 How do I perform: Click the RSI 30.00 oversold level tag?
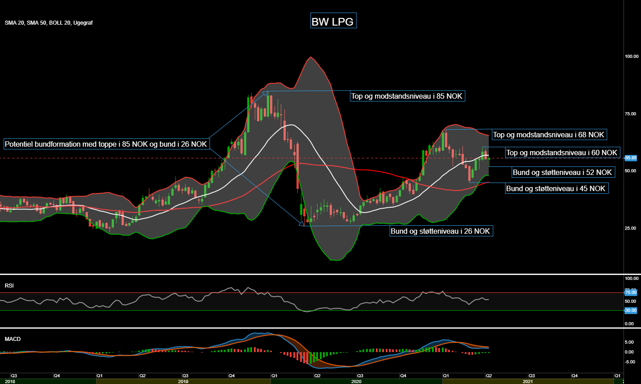click(x=631, y=310)
